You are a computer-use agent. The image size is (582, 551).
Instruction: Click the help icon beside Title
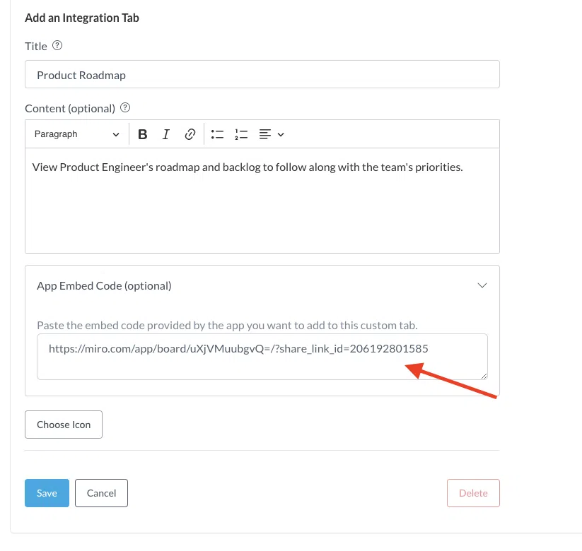(x=58, y=46)
